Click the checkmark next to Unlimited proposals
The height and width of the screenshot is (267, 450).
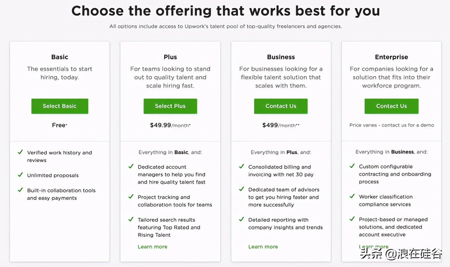(x=20, y=175)
